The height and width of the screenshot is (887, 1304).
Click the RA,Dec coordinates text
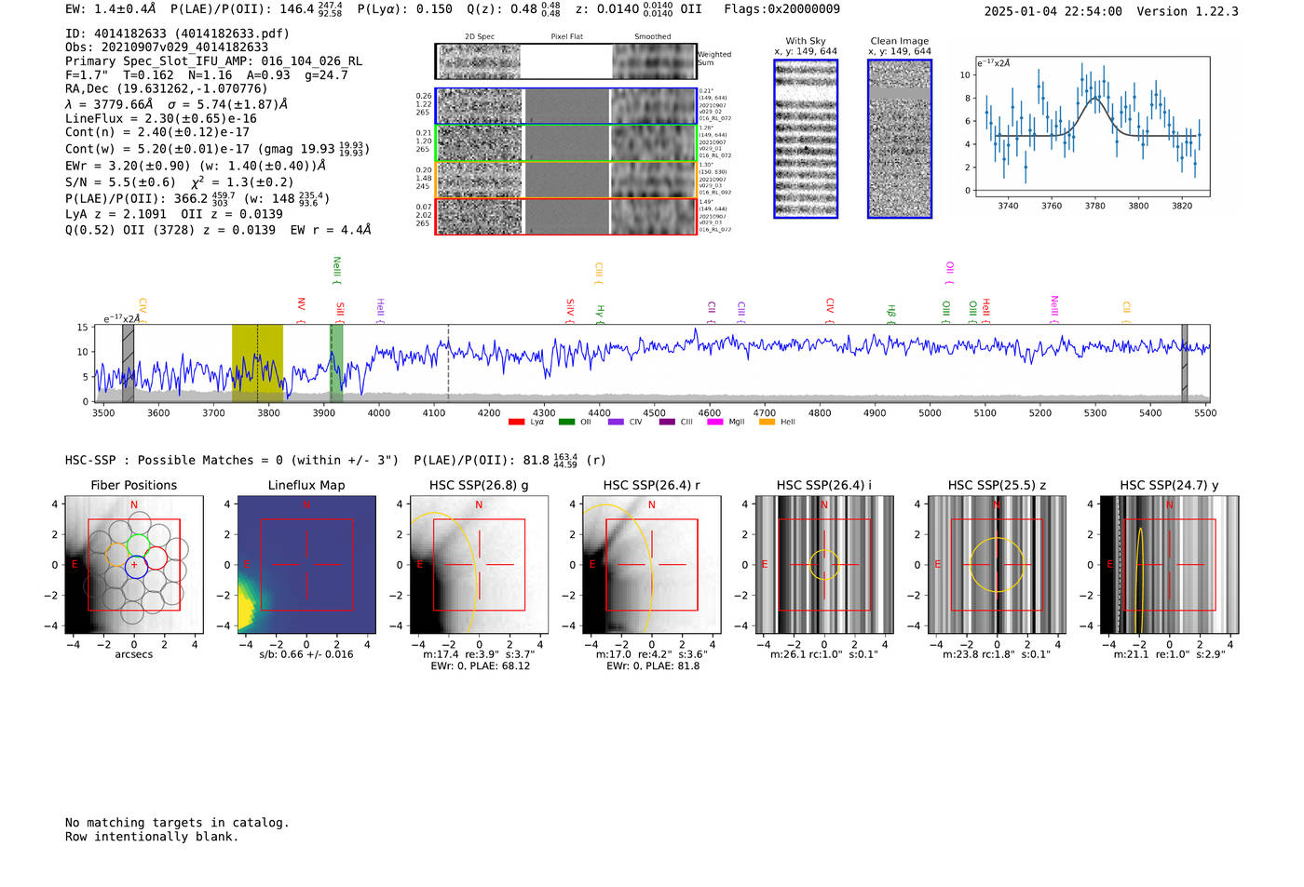(166, 89)
